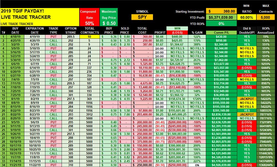Select the first JACKPOT cell in row 17

247,99
